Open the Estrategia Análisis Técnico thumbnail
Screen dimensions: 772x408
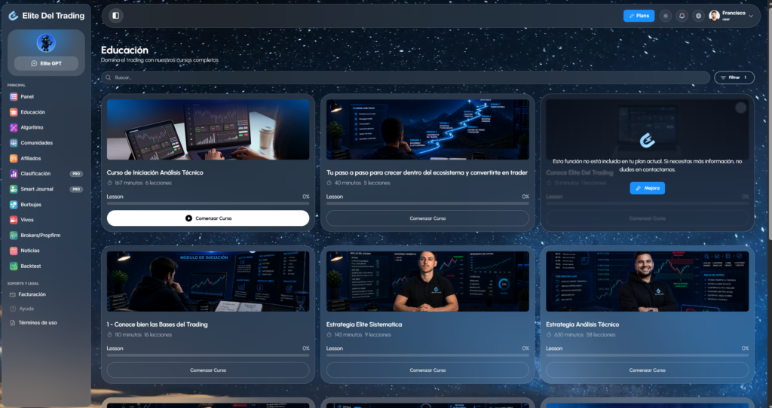click(647, 282)
